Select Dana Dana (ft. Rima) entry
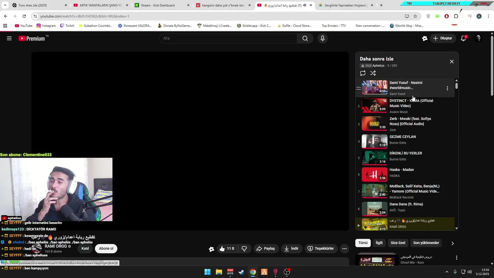494x278 pixels. click(x=405, y=208)
